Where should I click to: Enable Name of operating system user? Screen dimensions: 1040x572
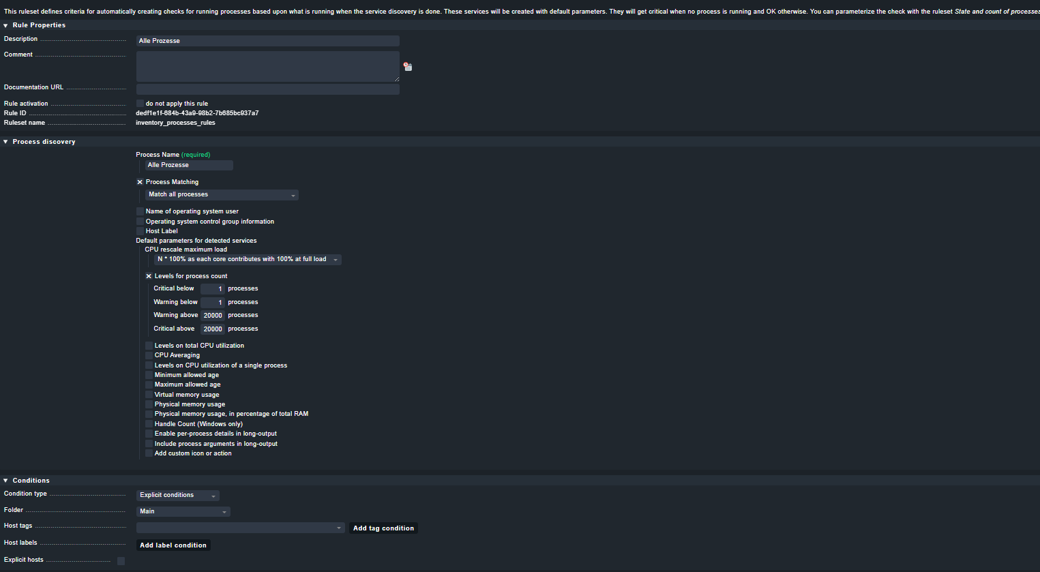pos(140,211)
